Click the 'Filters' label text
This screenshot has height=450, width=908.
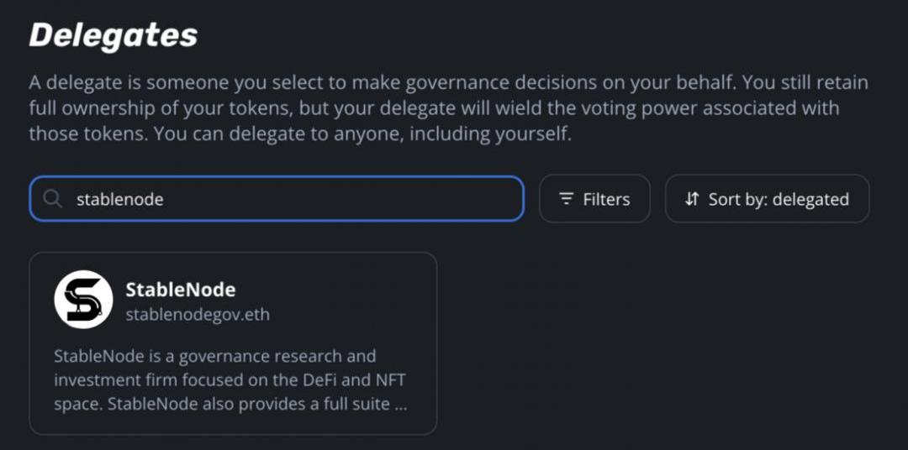[606, 199]
